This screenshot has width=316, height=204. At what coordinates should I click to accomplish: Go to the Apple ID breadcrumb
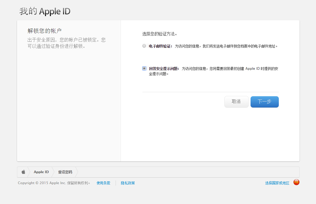(41, 172)
